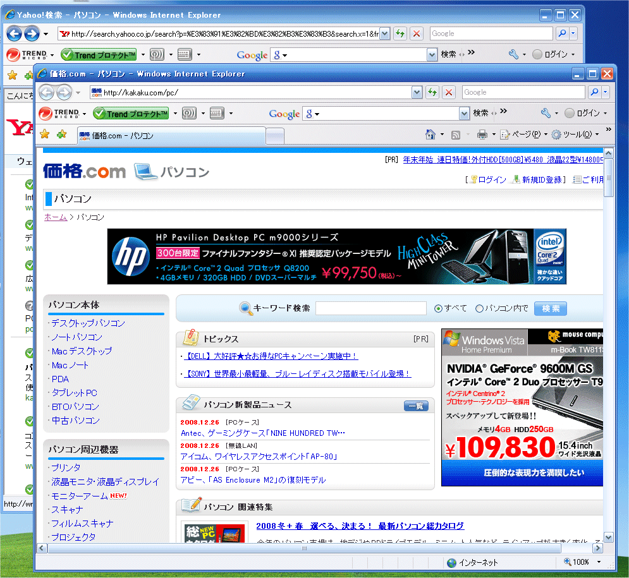Click the internet zone globe in status bar
Viewport: 629px width, 578px height.
[x=452, y=563]
